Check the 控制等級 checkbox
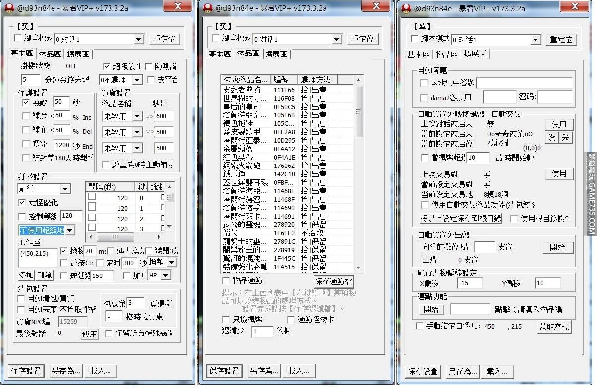Screen dimensions: 597x388 click(22, 216)
